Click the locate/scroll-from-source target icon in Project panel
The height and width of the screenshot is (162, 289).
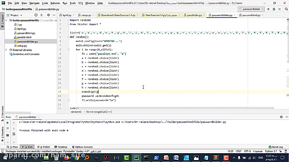click(36, 15)
